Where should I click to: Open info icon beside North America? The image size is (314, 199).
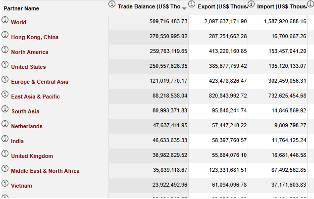click(5, 50)
